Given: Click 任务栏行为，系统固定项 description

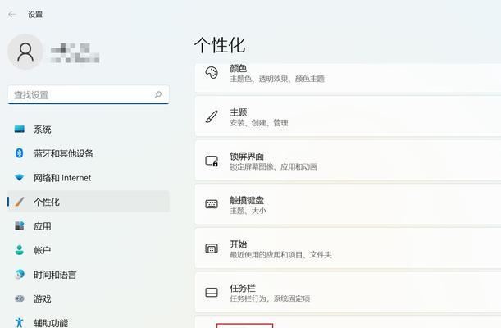Looking at the screenshot, I should [270, 298].
